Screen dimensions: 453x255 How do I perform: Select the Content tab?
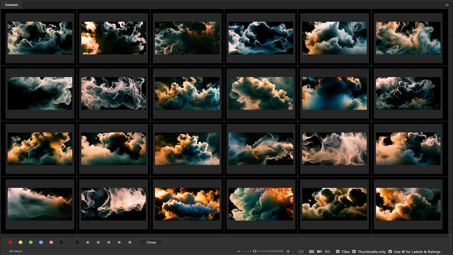tap(12, 5)
